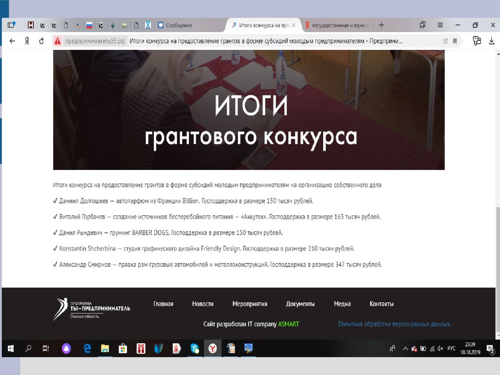Go to Документы in the footer
This screenshot has width=500, height=375.
click(300, 304)
